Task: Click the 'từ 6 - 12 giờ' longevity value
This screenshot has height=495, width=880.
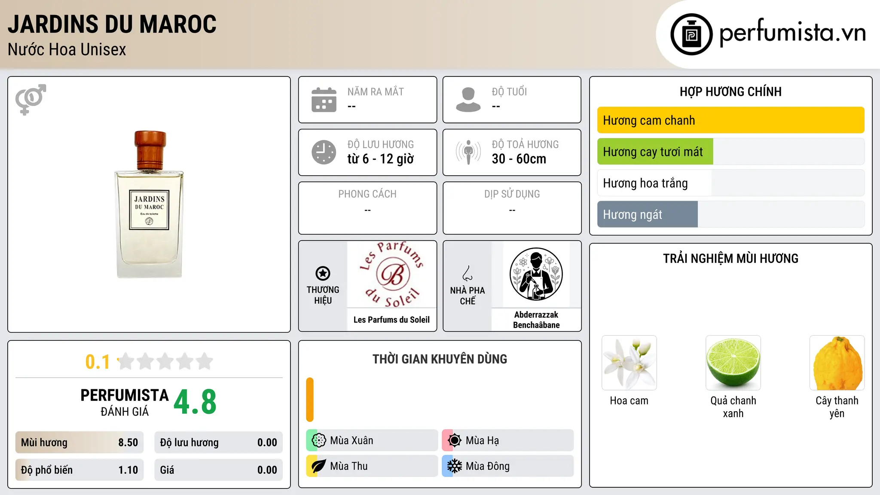Action: (x=381, y=159)
